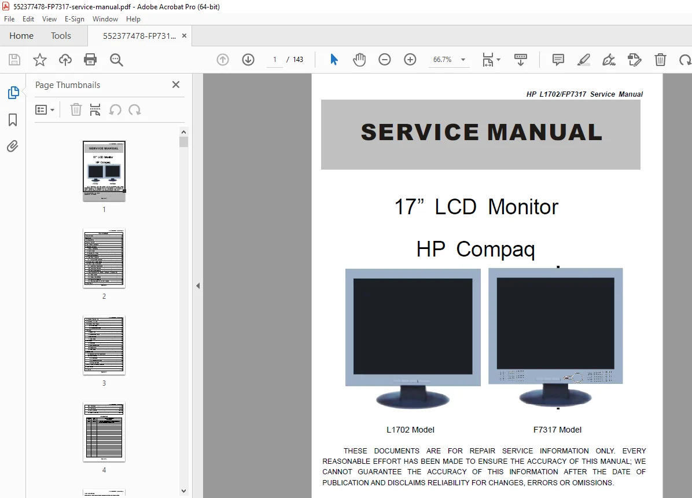The image size is (692, 498).
Task: Select the Highlight text tool
Action: [x=584, y=60]
